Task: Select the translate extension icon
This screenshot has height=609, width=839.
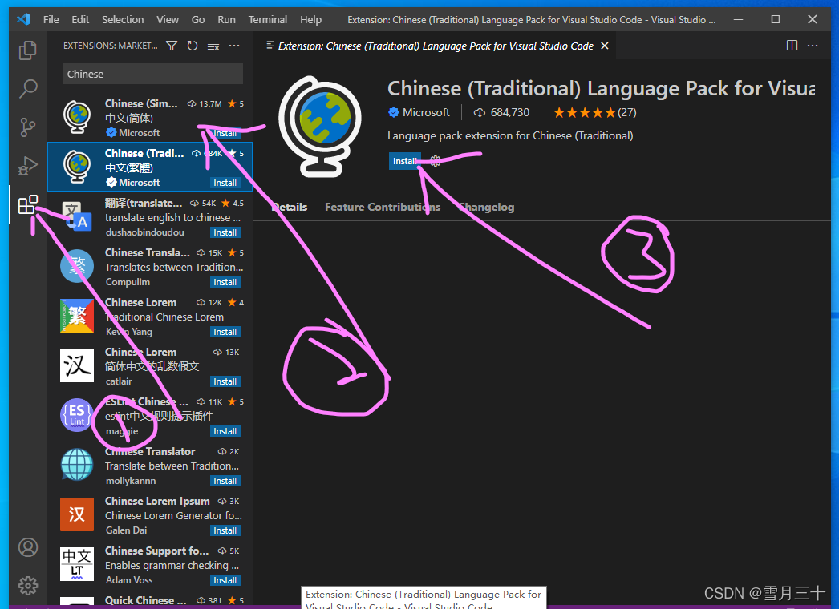Action: [x=77, y=216]
